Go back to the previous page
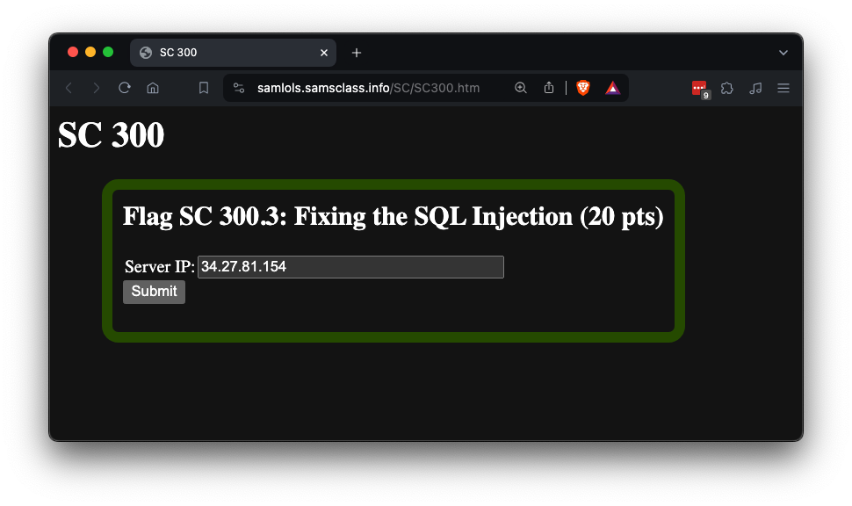 [69, 88]
